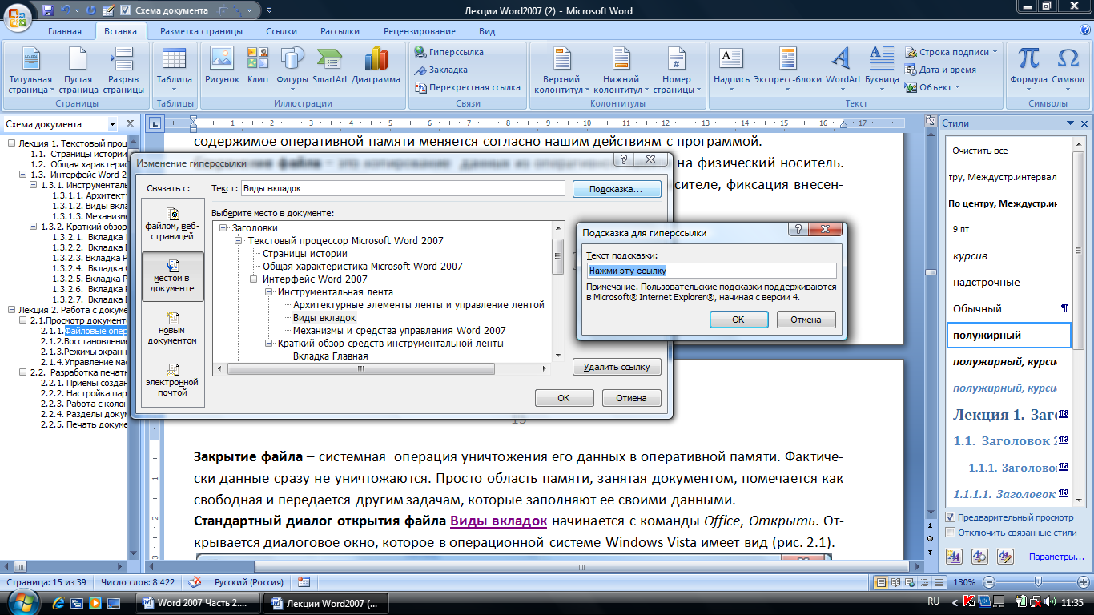Open the Нижний колонтитул footer dropdown
Screen dimensions: 1094x615
[x=621, y=71]
